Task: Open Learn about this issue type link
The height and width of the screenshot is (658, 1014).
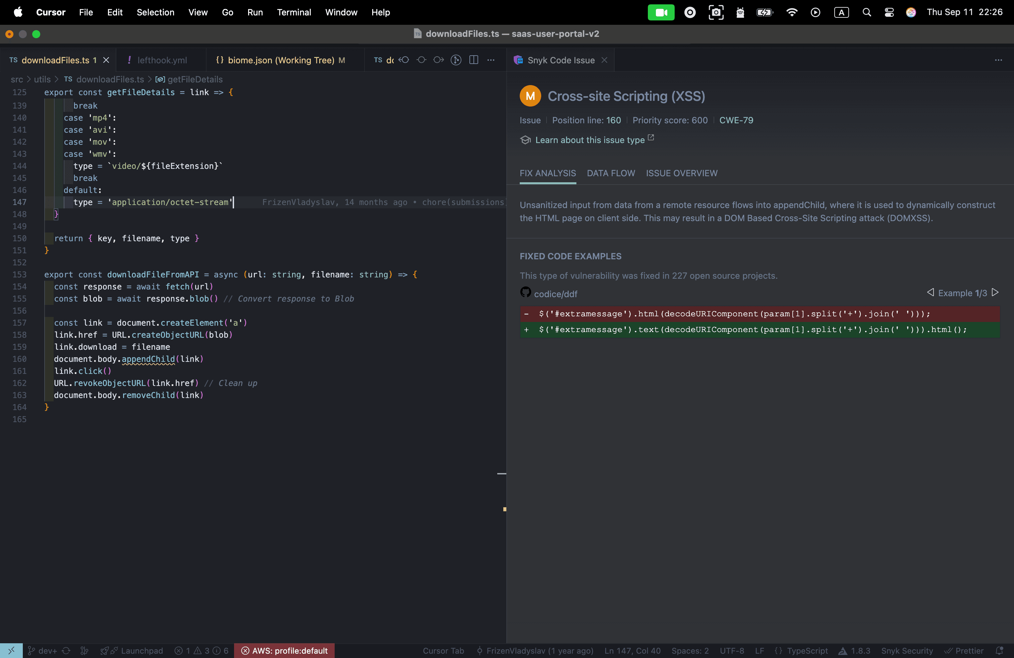Action: click(589, 140)
